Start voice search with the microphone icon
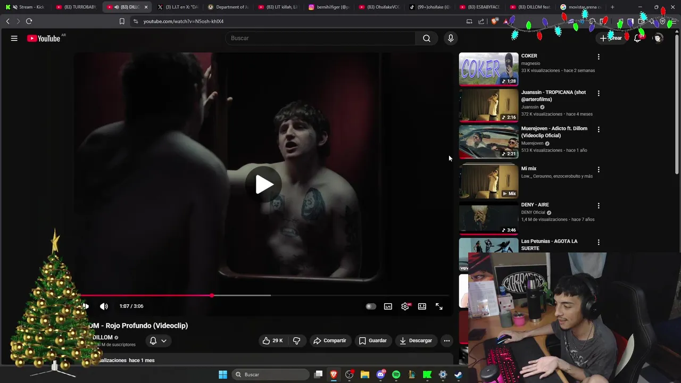Viewport: 681px width, 383px height. 451,38
